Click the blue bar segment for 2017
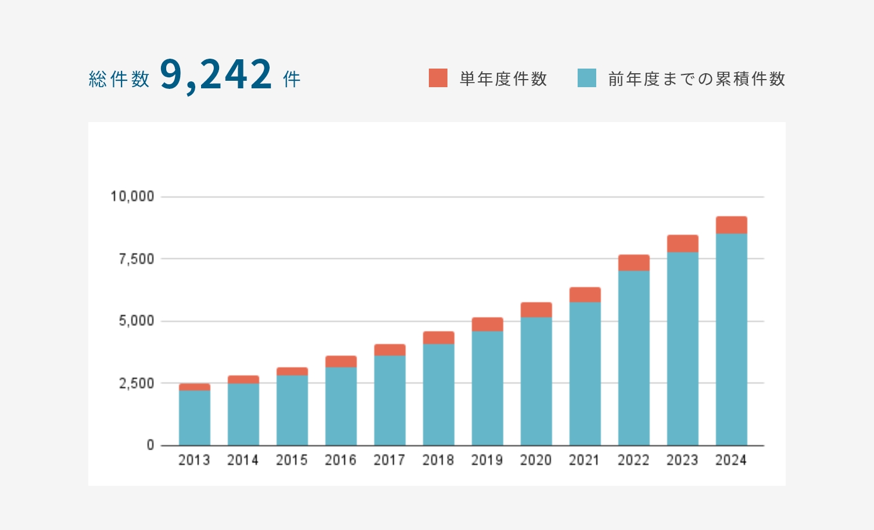This screenshot has height=530, width=874. coord(390,400)
